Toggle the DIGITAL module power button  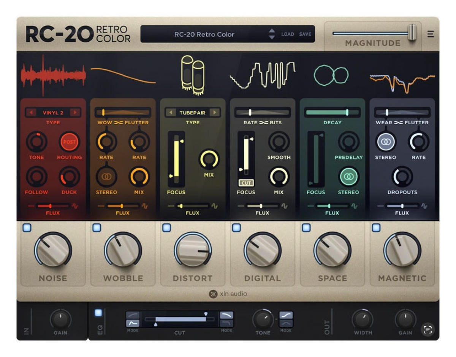click(x=236, y=227)
